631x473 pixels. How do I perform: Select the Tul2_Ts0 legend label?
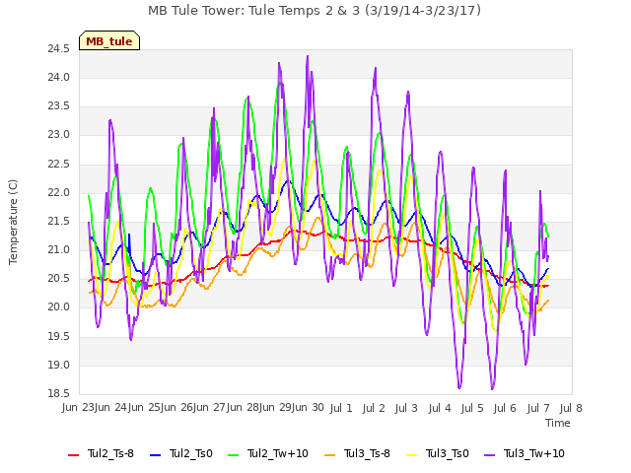pyautogui.click(x=190, y=453)
